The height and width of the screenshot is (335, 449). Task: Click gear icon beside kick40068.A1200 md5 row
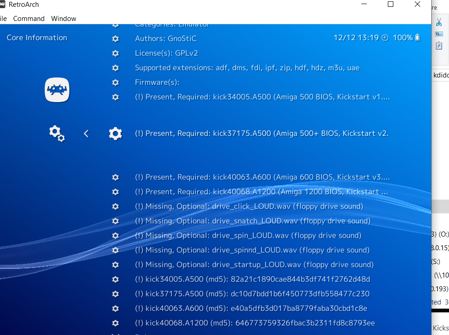(x=115, y=323)
